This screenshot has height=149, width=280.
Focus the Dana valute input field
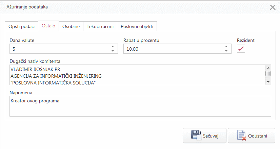(59, 49)
